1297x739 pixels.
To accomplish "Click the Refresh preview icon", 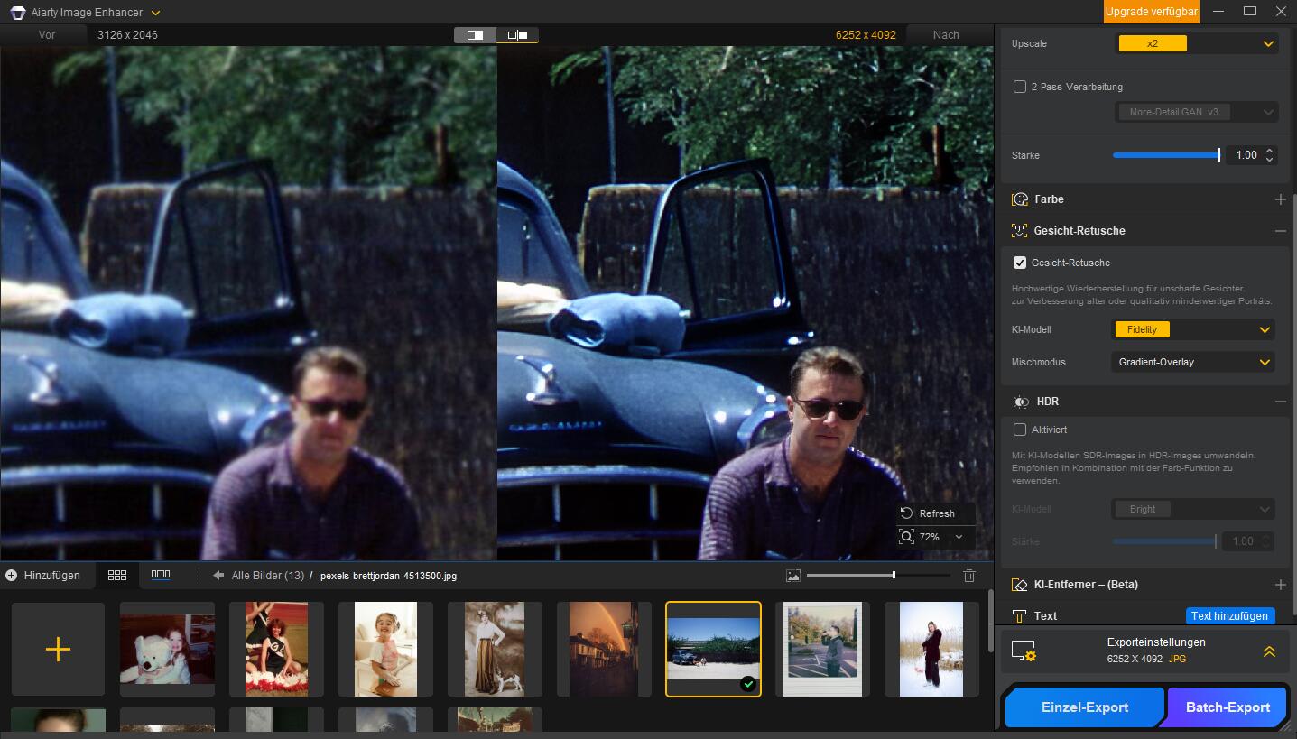I will 907,513.
